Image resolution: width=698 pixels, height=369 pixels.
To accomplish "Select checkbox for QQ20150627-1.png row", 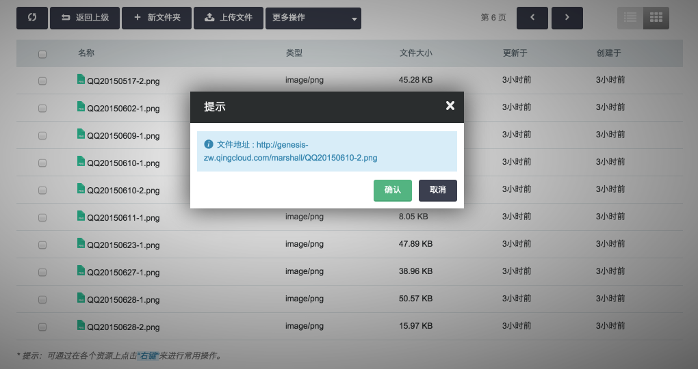I will [42, 272].
